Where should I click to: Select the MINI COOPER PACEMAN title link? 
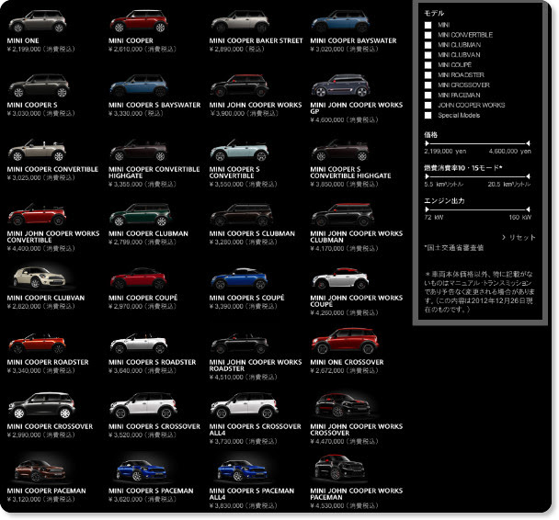pos(46,491)
